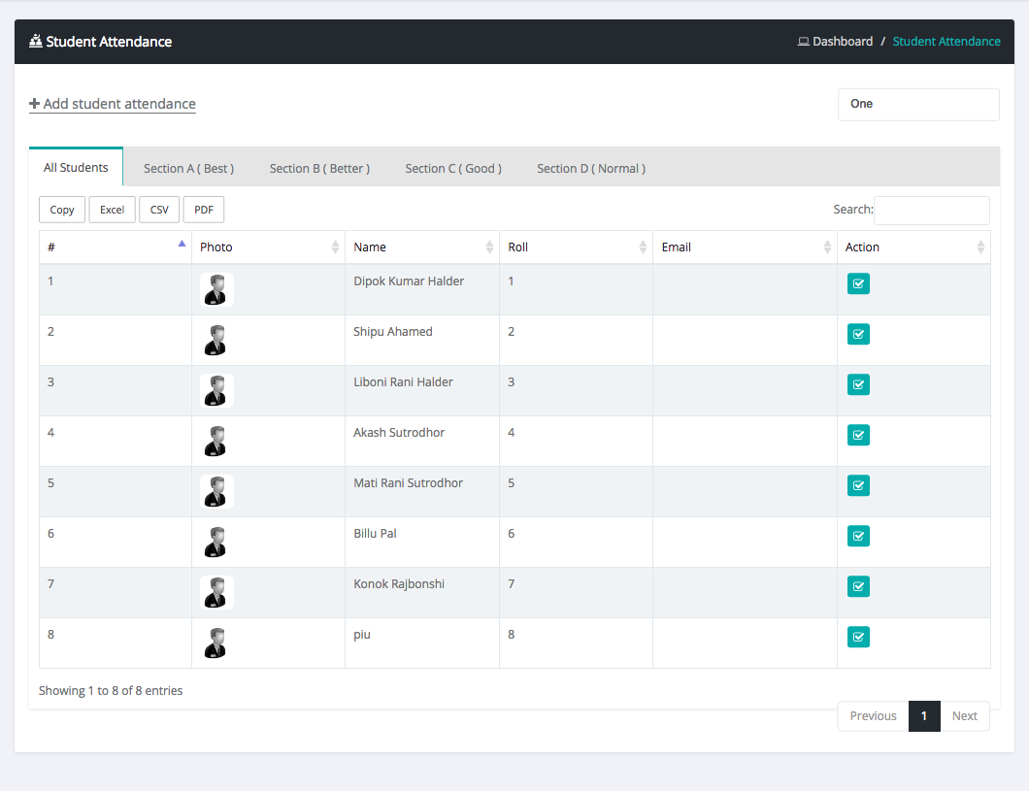Focus the Search input field

(931, 210)
